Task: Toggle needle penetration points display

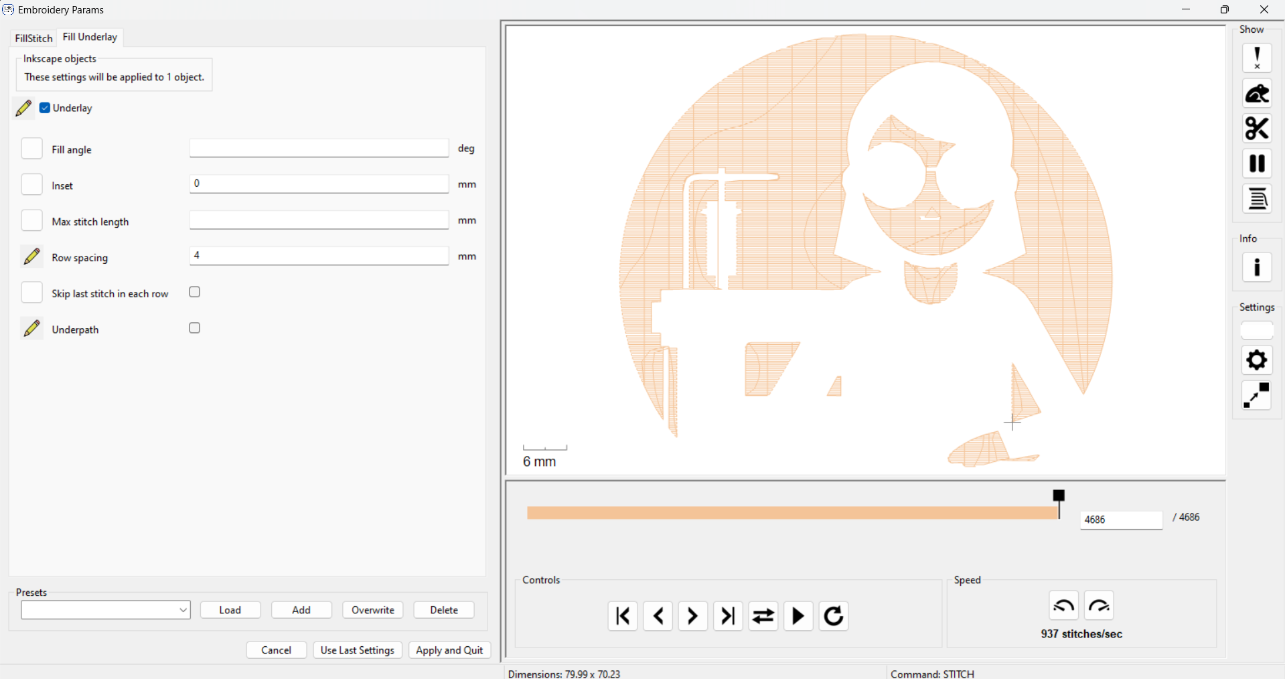Action: coord(1257,58)
